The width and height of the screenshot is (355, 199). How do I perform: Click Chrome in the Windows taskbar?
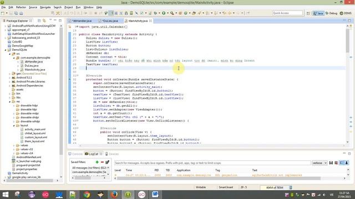(x=87, y=195)
